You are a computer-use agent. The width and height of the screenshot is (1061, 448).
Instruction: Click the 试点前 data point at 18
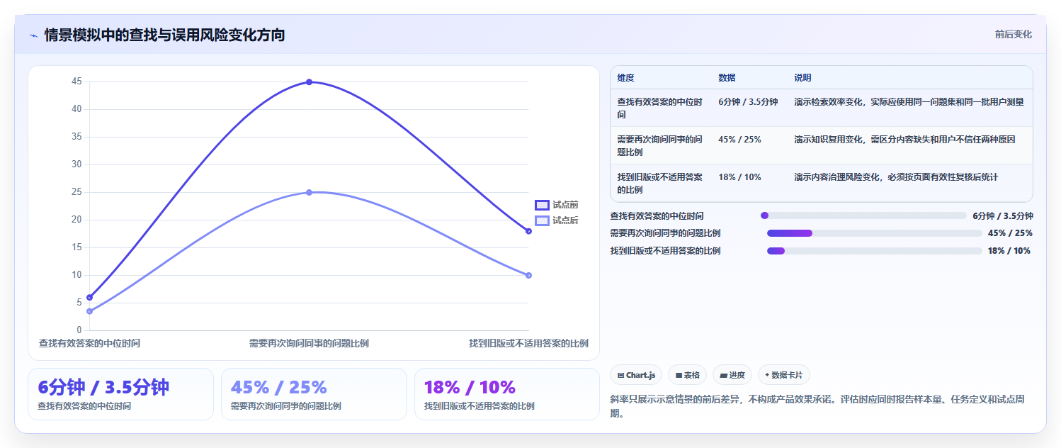click(528, 231)
